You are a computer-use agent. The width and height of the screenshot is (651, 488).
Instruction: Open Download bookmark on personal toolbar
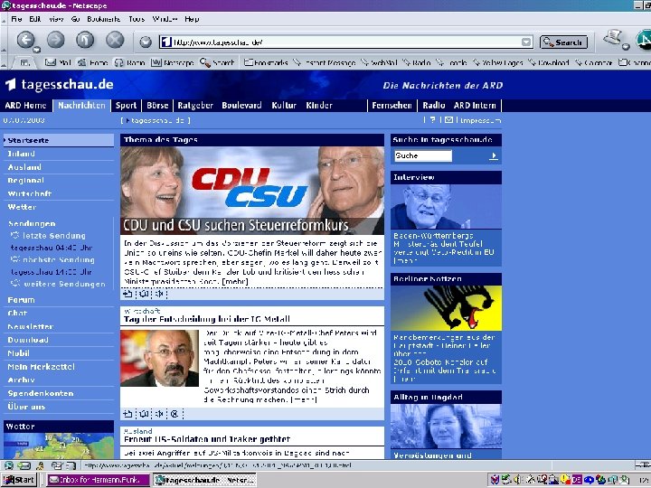(549, 62)
